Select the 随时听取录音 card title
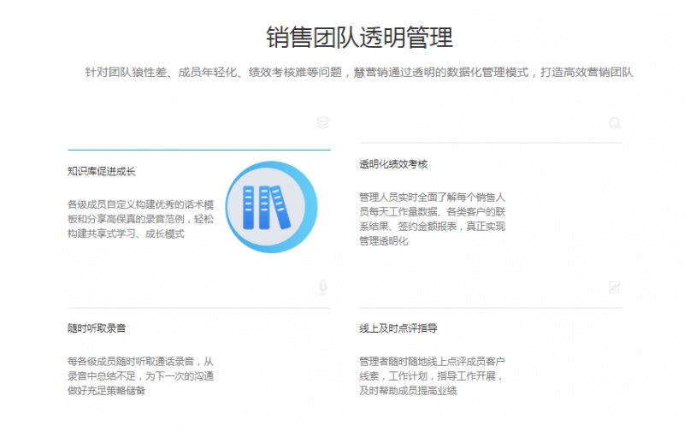The image size is (684, 437). 97,328
